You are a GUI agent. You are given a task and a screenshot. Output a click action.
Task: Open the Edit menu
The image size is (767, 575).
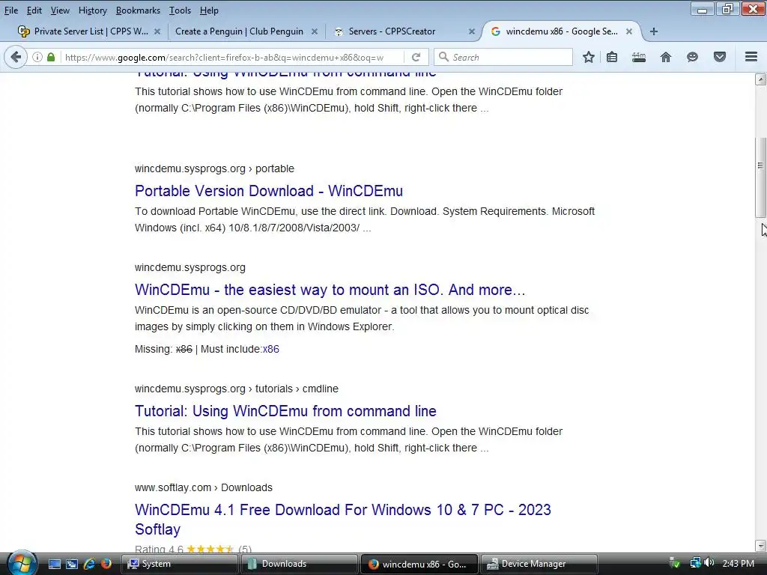pos(34,10)
